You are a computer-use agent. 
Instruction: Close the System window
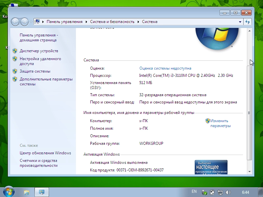(246, 13)
